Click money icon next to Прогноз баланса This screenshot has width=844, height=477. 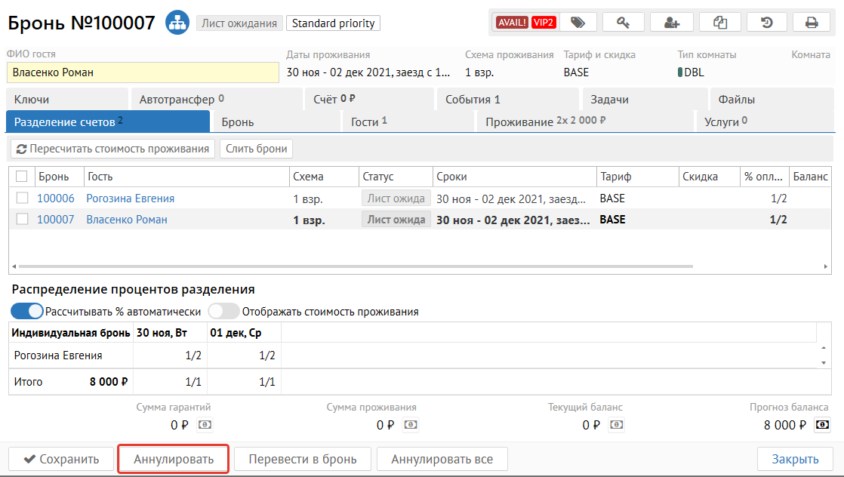pos(822,425)
